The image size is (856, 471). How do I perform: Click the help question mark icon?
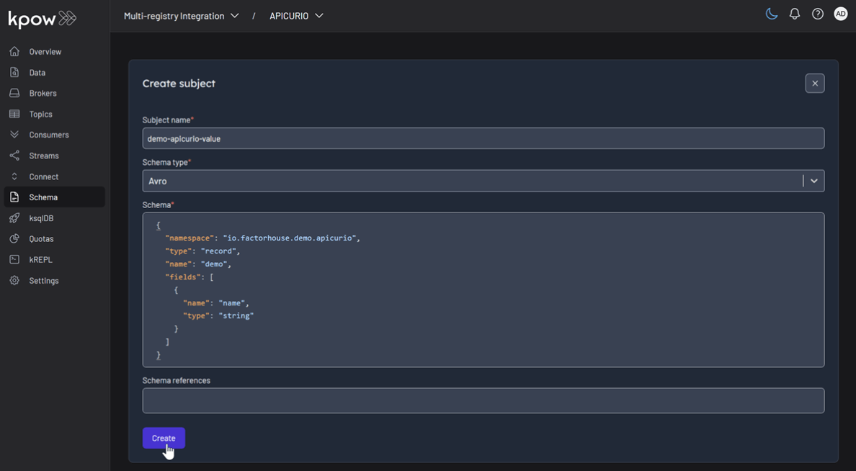pos(817,13)
